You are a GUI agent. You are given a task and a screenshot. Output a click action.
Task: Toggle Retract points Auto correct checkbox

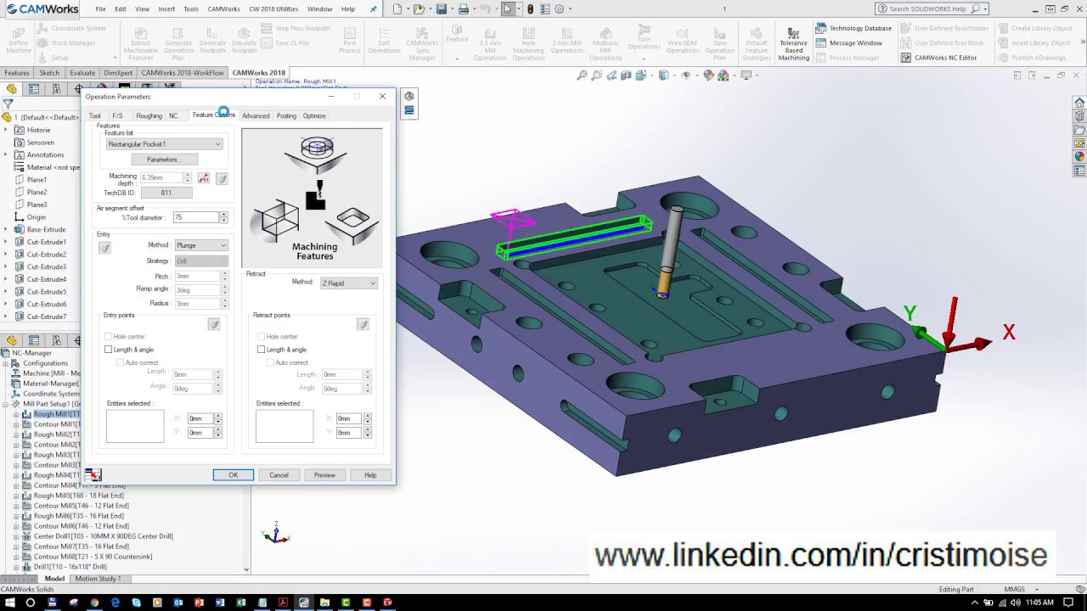coord(270,362)
